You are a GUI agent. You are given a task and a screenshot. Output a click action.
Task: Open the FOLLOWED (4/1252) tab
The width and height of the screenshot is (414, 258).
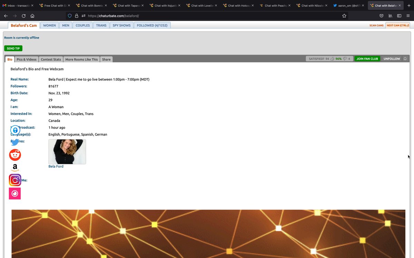152,25
